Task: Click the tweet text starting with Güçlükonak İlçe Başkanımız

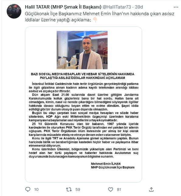Action: coord(99,17)
